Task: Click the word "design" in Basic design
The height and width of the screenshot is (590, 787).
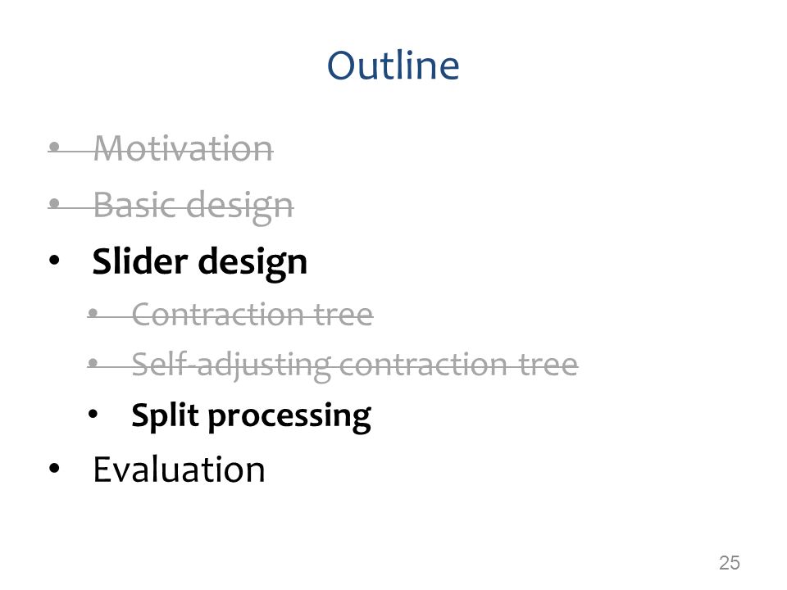Action: 240,206
